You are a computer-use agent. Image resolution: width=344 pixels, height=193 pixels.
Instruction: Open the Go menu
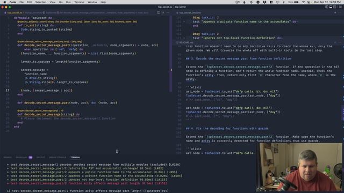pos(61,2)
